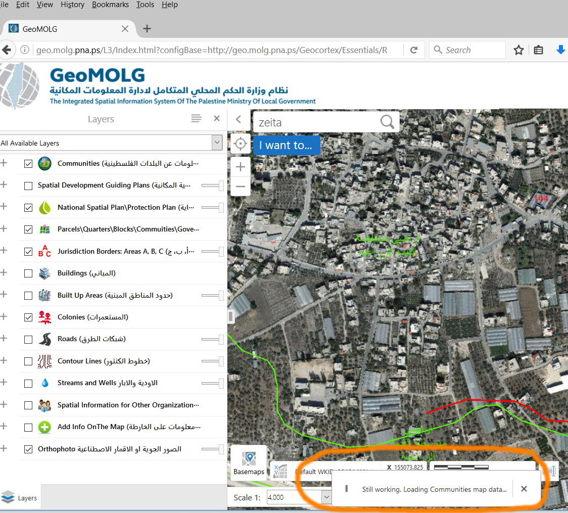568x513 pixels.
Task: Open the Scale dropdown arrow
Action: pos(326,497)
